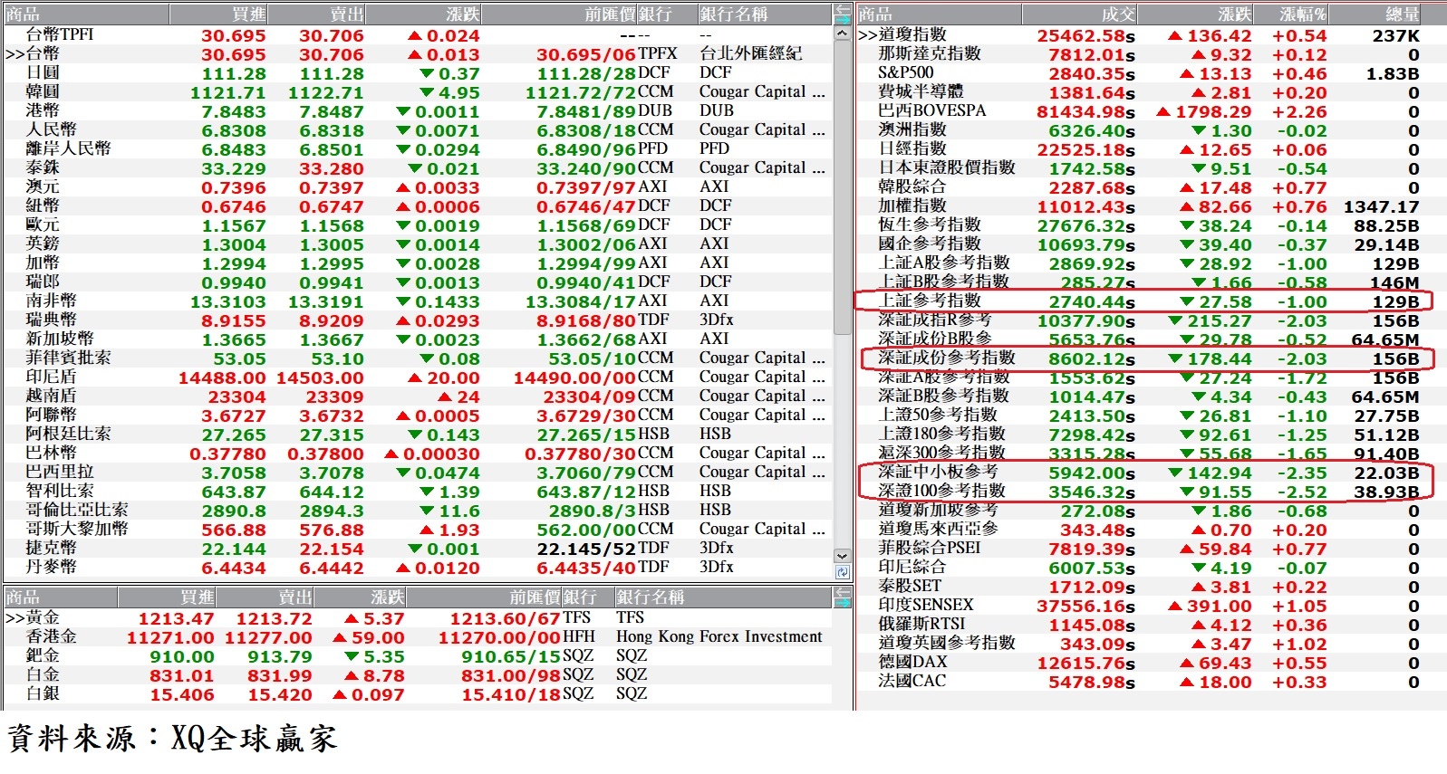The width and height of the screenshot is (1447, 774).
Task: Select the 新加坡幣 row
Action: (x=417, y=339)
